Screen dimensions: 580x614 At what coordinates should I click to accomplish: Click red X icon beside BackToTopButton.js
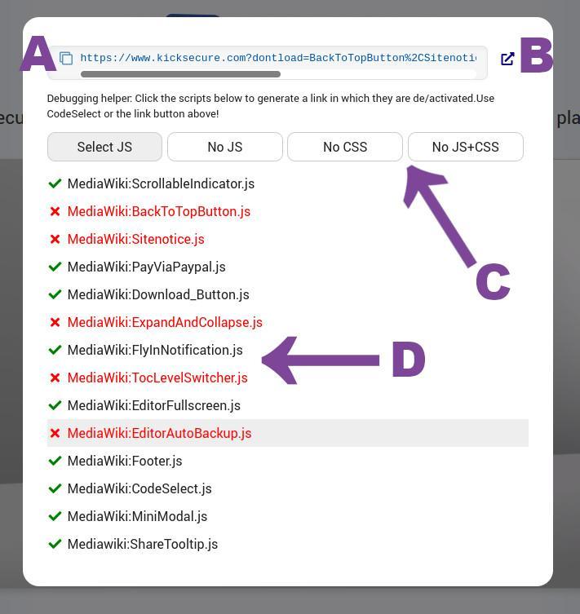tap(55, 212)
